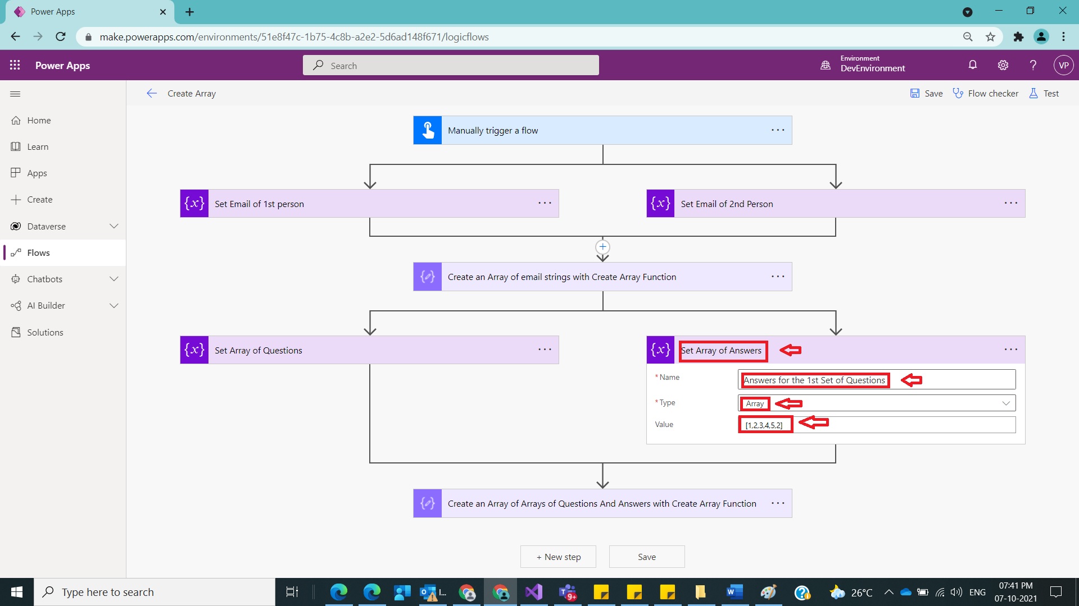Image resolution: width=1079 pixels, height=606 pixels.
Task: Click the + New step button
Action: click(558, 557)
